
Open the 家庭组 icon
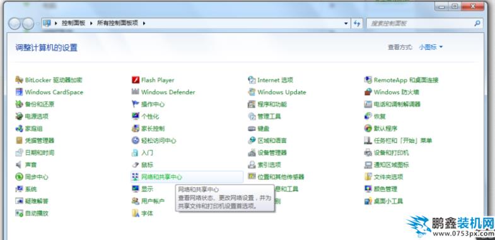pyautogui.click(x=20, y=128)
